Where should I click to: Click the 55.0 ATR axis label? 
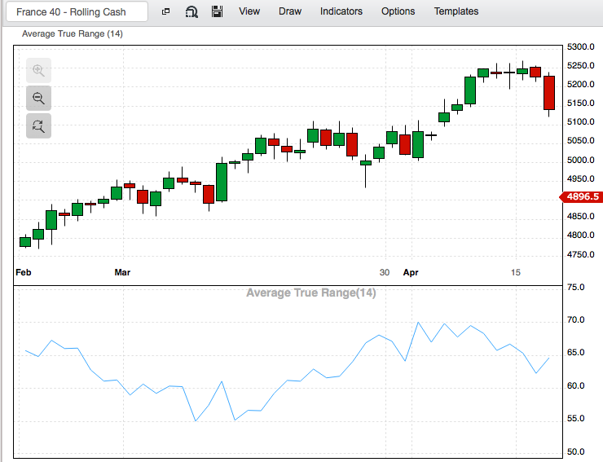tap(575, 418)
